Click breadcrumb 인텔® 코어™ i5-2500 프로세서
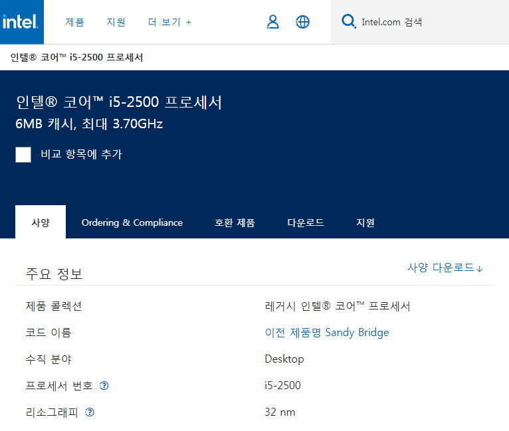The image size is (509, 431). [x=76, y=57]
